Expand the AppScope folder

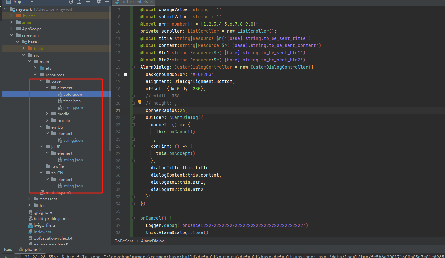point(11,29)
